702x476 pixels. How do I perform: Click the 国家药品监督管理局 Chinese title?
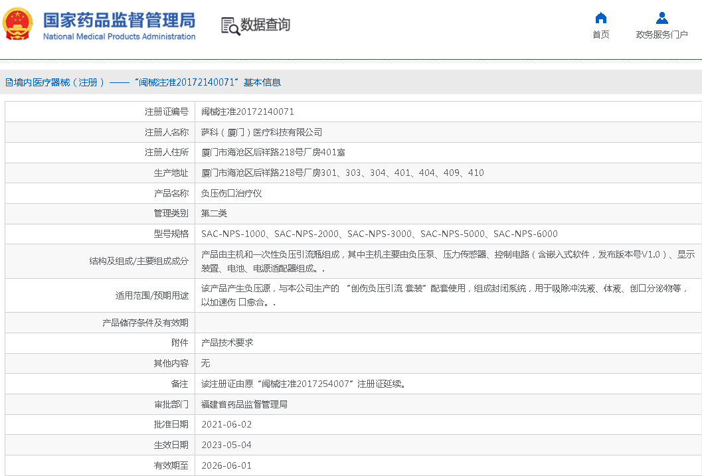pyautogui.click(x=119, y=19)
